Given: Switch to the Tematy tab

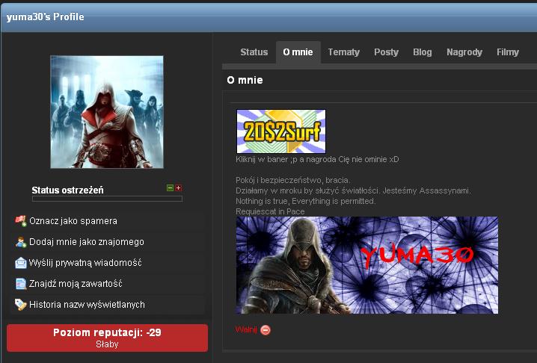Looking at the screenshot, I should pos(344,52).
